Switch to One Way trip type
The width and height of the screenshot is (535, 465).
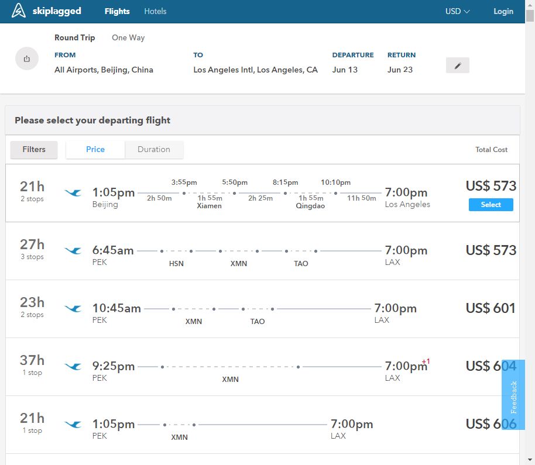pyautogui.click(x=128, y=37)
